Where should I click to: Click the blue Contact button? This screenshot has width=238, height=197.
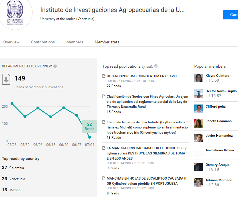click(231, 15)
